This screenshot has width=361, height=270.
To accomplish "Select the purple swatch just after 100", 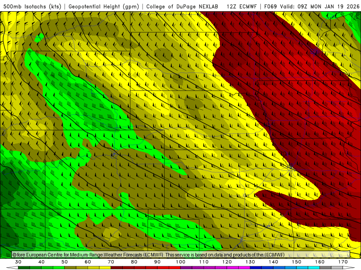I will pyautogui.click(x=186, y=268).
